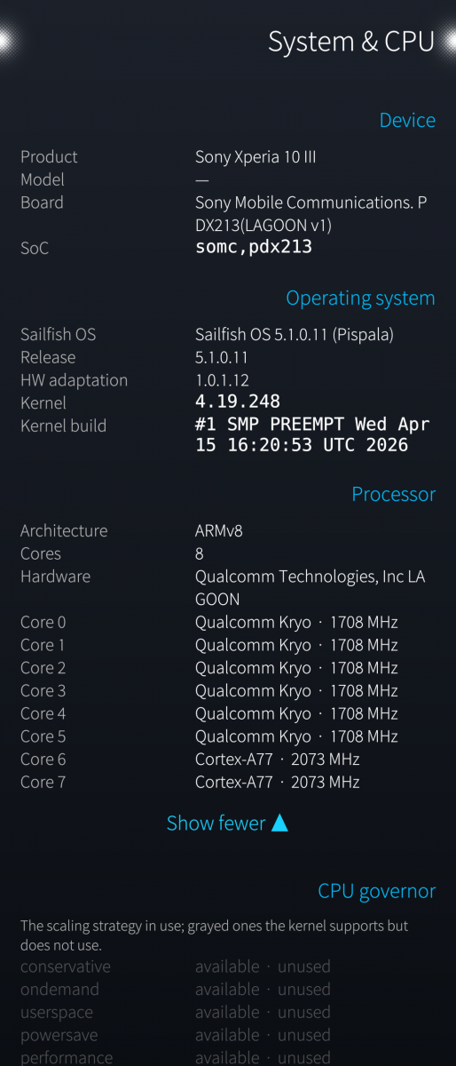Choose the powersave governor row
This screenshot has height=1066, width=456.
coord(228,1036)
